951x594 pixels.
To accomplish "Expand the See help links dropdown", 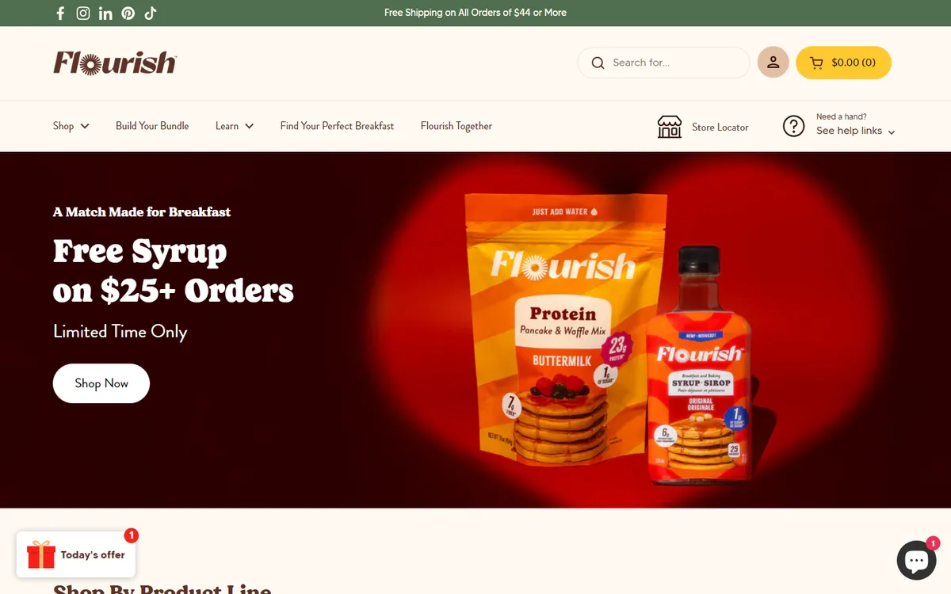I will coord(856,131).
